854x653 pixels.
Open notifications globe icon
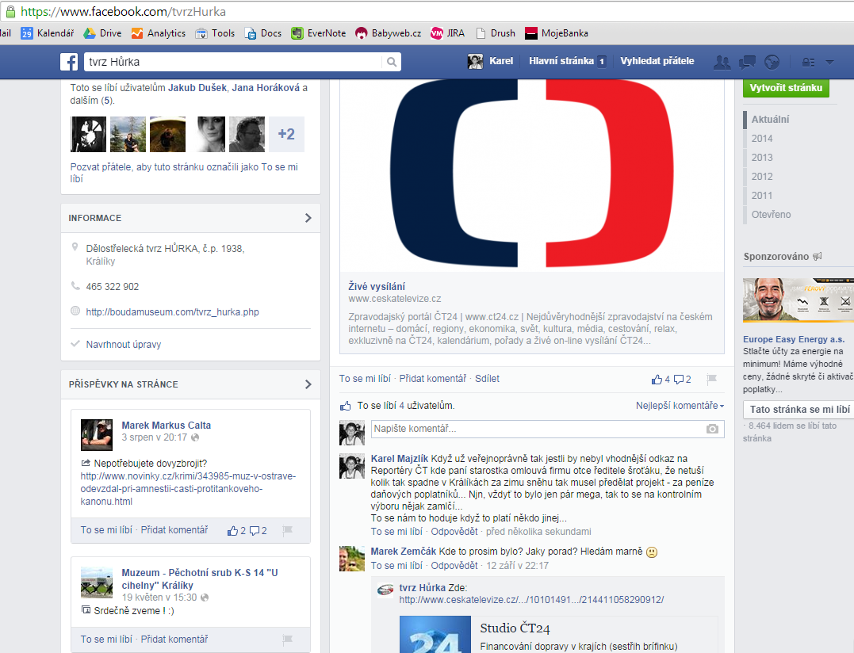click(x=772, y=62)
